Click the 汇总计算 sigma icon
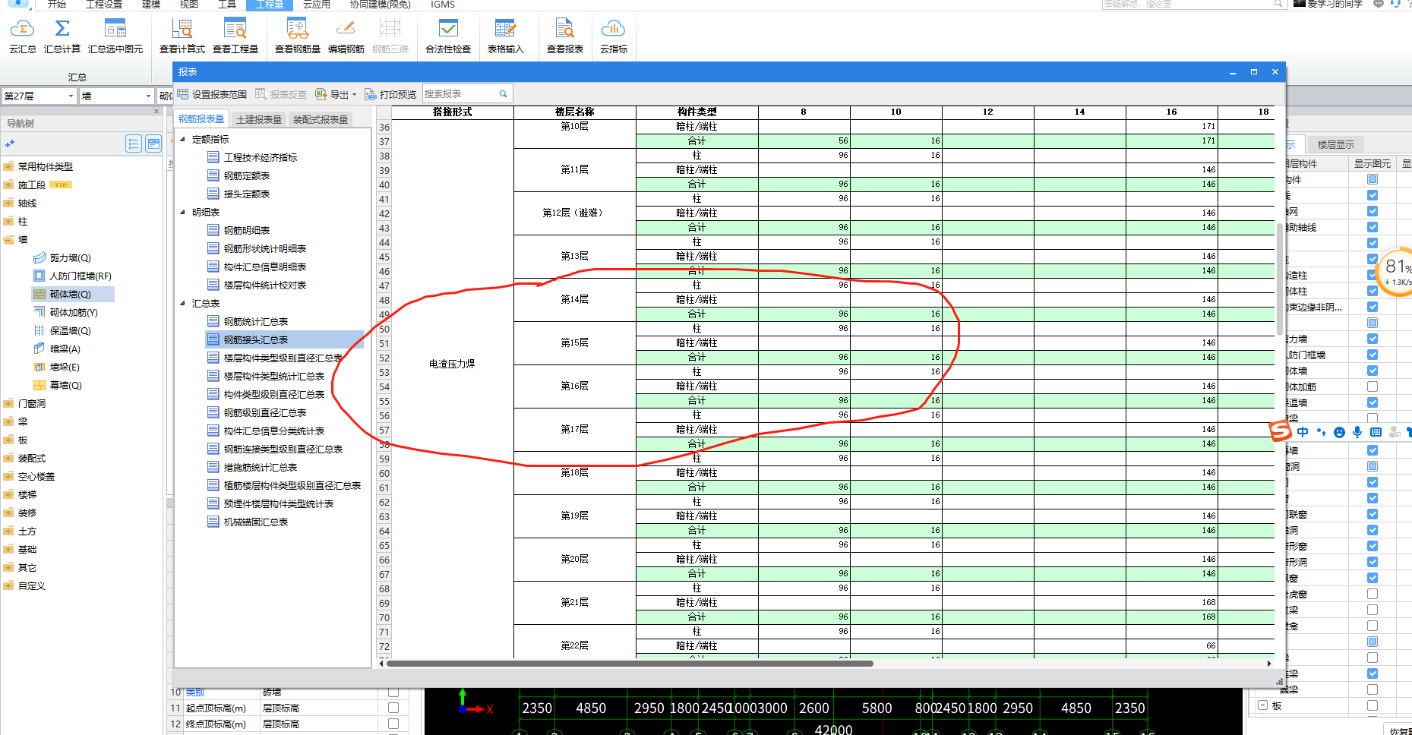The width and height of the screenshot is (1412, 735). point(62,36)
